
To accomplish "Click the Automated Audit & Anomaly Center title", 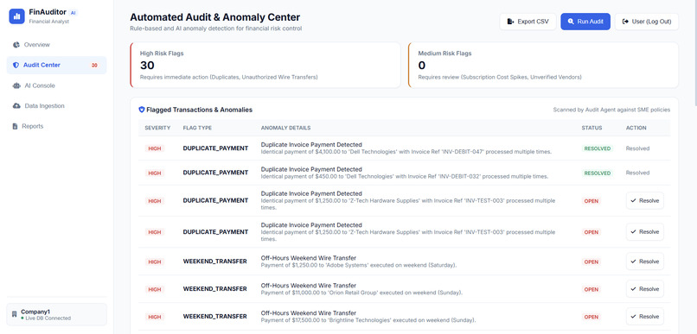I will point(214,17).
